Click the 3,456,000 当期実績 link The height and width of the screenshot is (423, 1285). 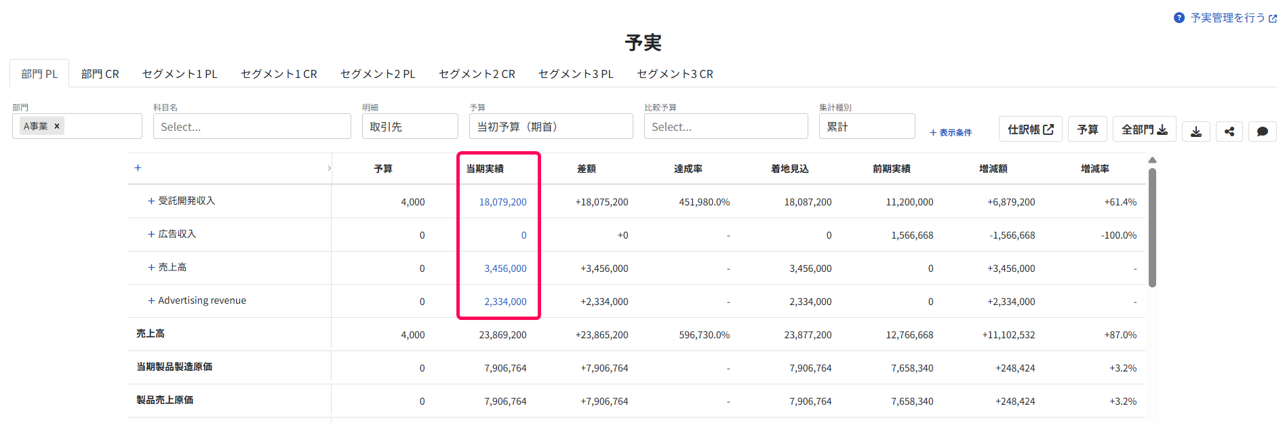coord(505,268)
